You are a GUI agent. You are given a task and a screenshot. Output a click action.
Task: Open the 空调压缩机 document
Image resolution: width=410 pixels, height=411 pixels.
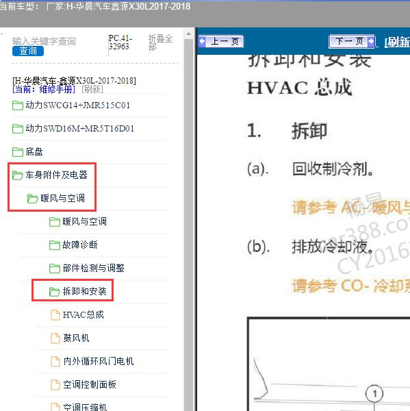pyautogui.click(x=85, y=407)
